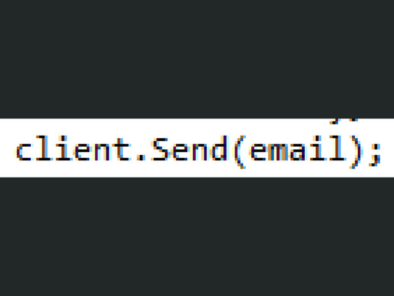Click the dark area below the code line
Screen dimensions: 394x296
tap(197, 237)
